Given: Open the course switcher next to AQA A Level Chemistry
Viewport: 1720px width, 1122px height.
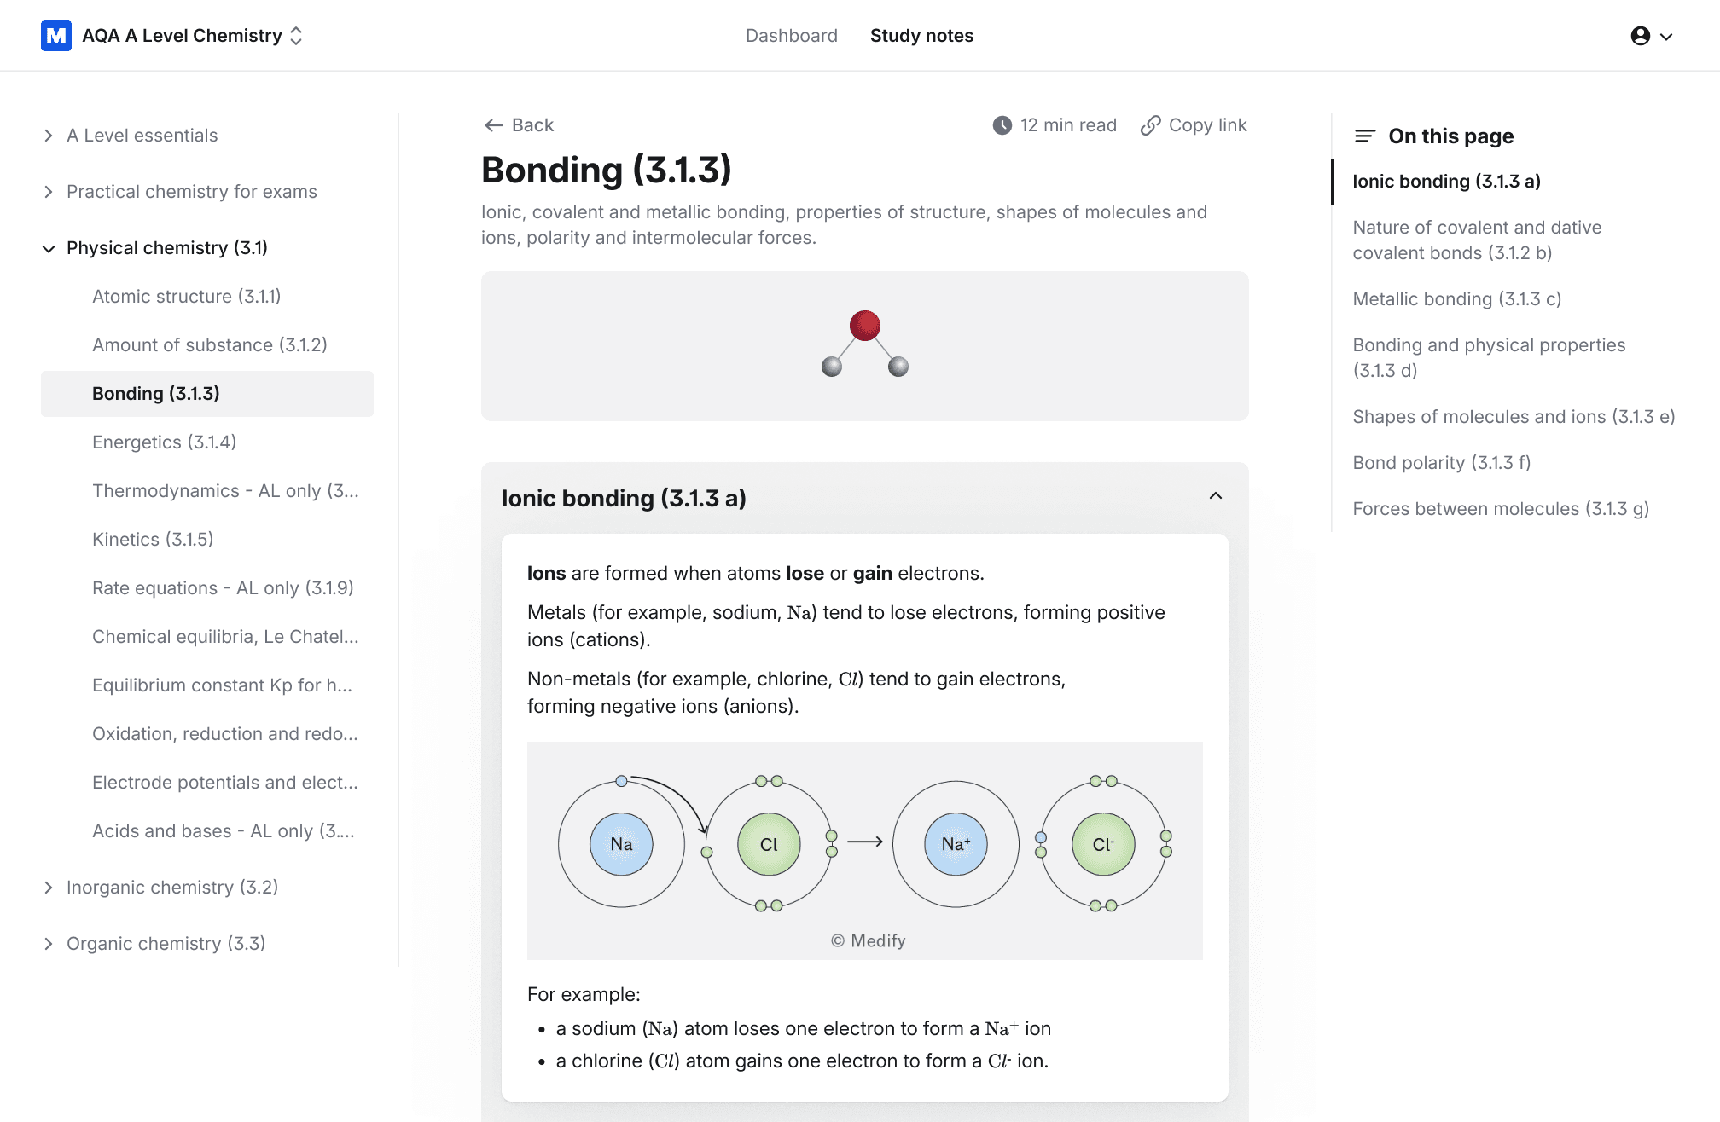Looking at the screenshot, I should coord(296,36).
